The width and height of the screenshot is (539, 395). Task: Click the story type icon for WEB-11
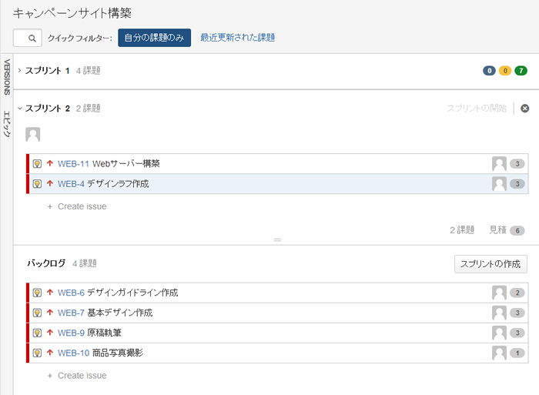[36, 163]
